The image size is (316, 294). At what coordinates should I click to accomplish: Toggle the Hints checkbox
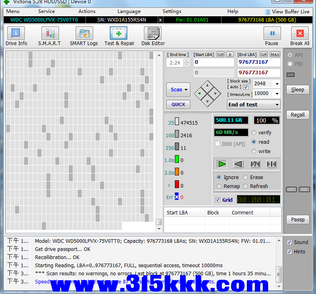[290, 251]
